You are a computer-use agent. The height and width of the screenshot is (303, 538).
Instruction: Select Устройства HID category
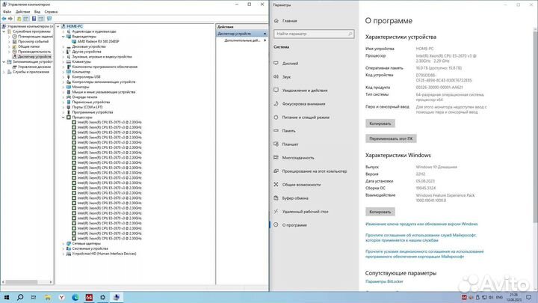(104, 254)
